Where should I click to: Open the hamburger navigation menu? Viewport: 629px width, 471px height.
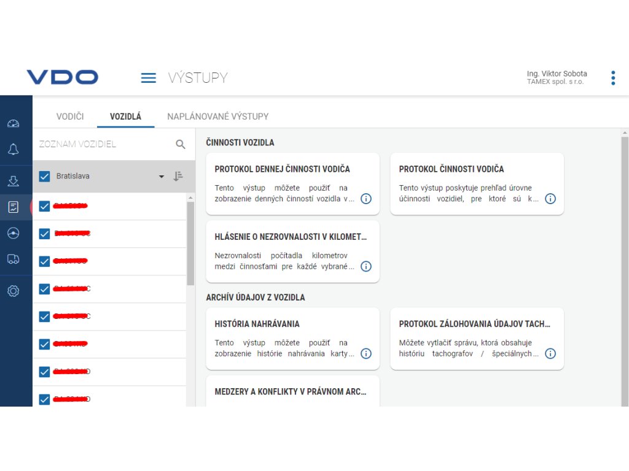pyautogui.click(x=148, y=78)
